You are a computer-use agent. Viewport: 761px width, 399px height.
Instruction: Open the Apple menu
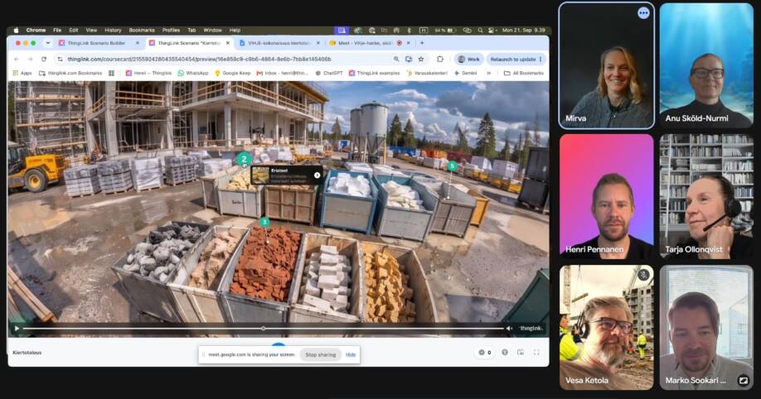[16, 30]
